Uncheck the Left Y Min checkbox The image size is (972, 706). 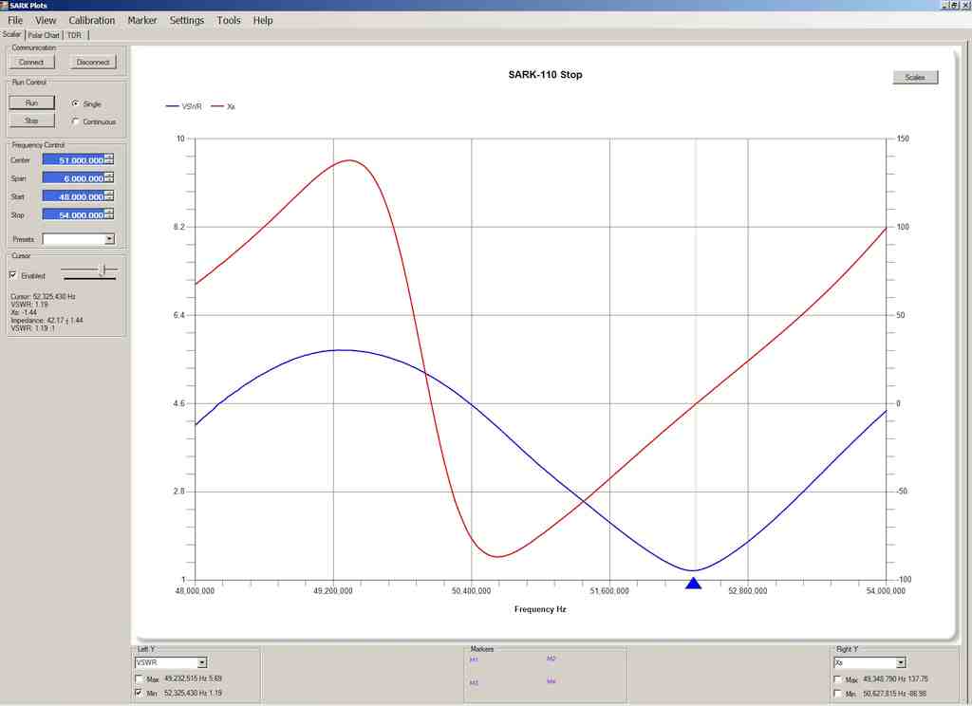pyautogui.click(x=139, y=694)
